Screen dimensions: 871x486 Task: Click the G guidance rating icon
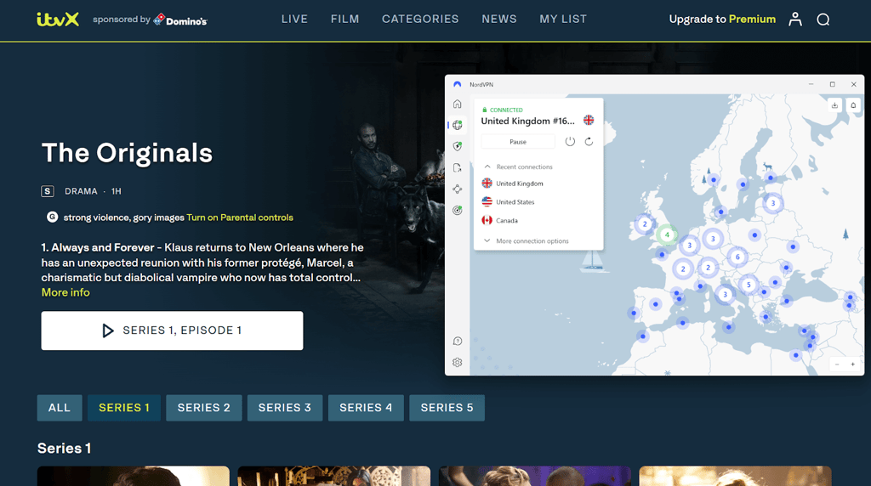tap(52, 217)
